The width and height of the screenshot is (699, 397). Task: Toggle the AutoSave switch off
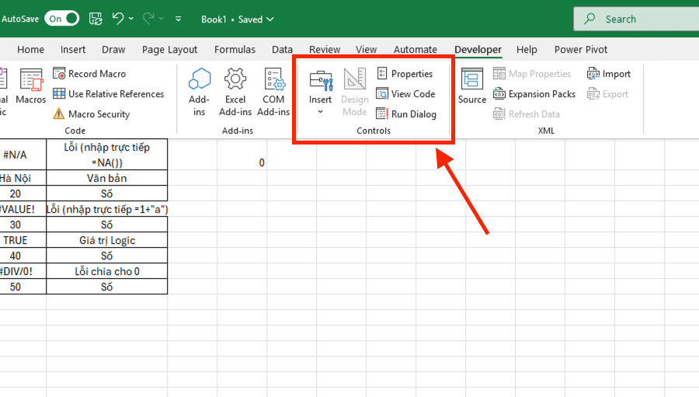[61, 19]
